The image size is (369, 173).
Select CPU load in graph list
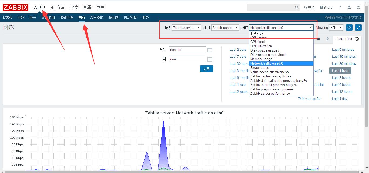[x=281, y=42]
